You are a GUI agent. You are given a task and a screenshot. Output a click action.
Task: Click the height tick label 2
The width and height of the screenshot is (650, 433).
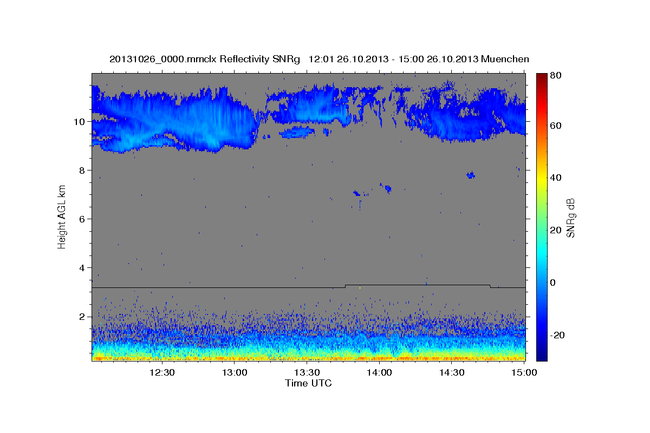click(83, 317)
